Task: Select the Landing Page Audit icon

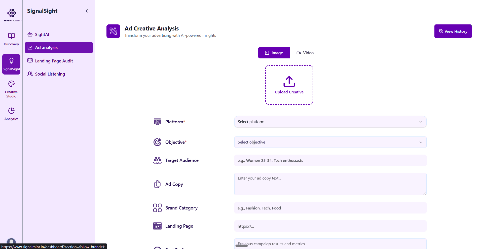Action: point(30,61)
